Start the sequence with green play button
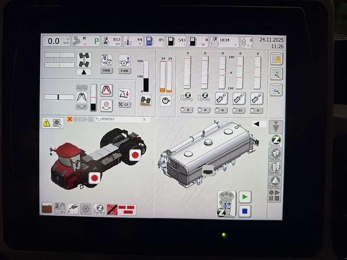The width and height of the screenshot is (347, 260). 245,197
